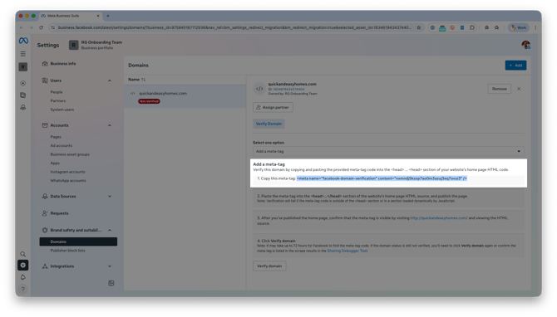Select Domains in the sidebar
Viewport: 557px width, 317px height.
click(78, 241)
